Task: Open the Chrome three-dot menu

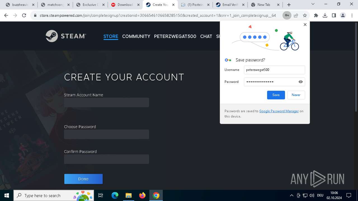Action: [x=352, y=15]
